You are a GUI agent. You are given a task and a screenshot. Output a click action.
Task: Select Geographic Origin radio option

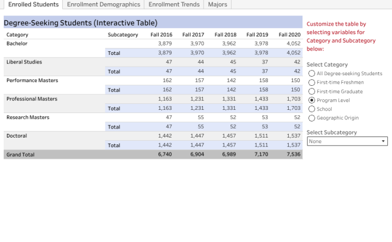click(312, 118)
